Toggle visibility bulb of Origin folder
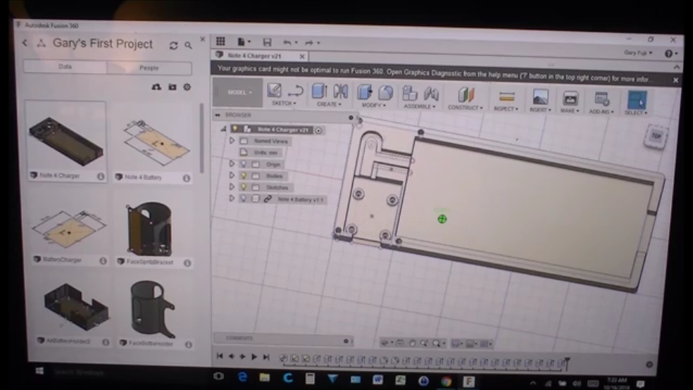 pos(244,164)
